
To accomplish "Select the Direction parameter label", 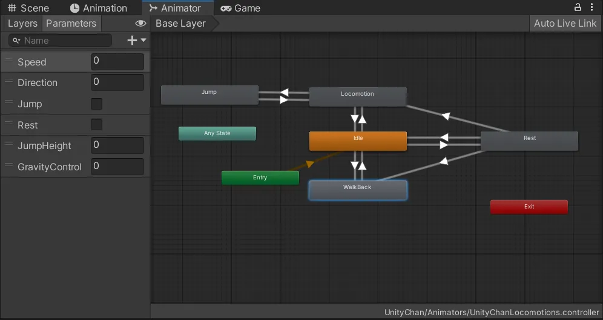I will point(38,82).
